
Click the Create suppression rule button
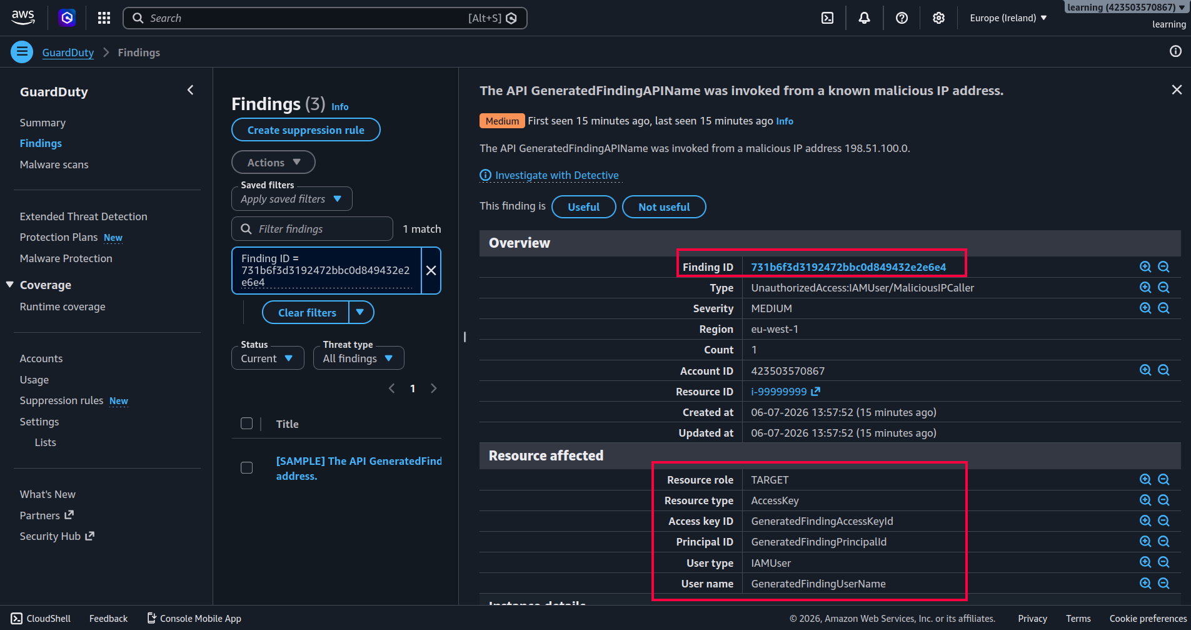(306, 130)
